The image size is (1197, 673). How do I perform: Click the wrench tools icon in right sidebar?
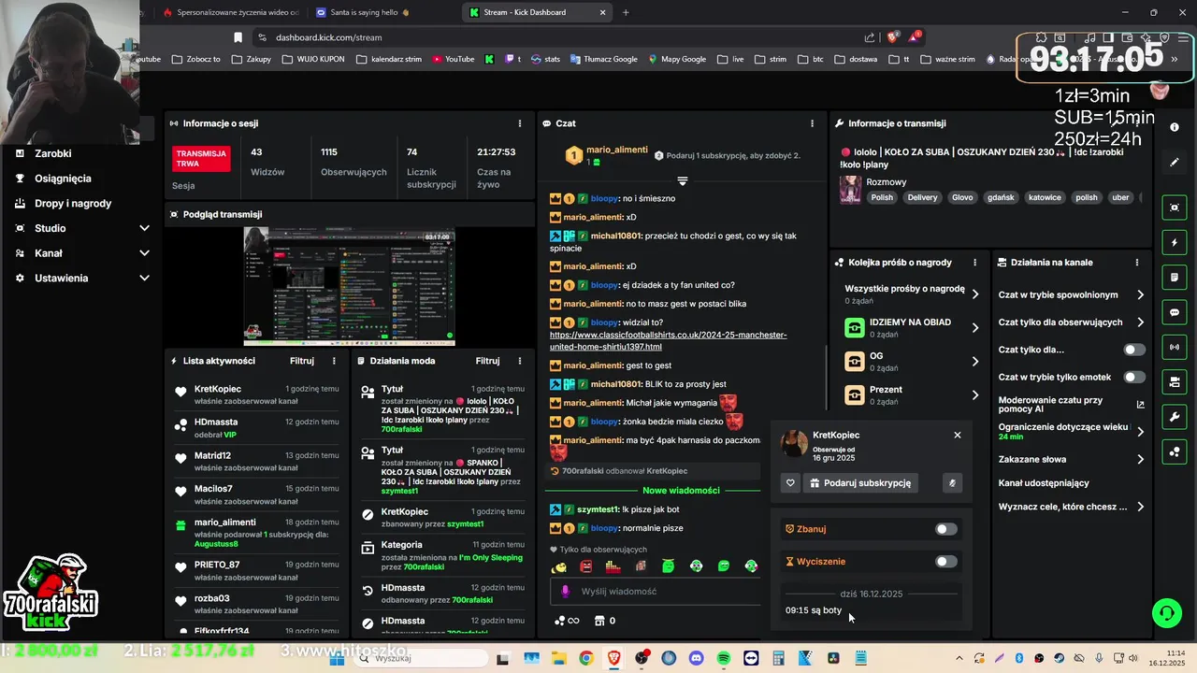1175,417
